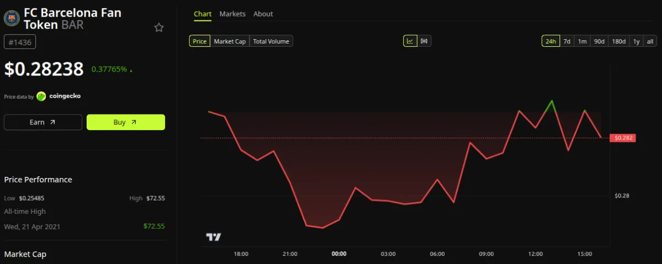The height and width of the screenshot is (264, 662).
Task: Open the Markets tab
Action: click(232, 14)
